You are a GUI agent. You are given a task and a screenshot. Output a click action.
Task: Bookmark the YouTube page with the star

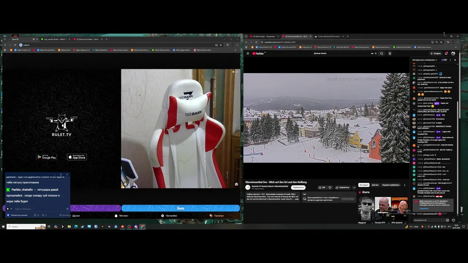pyautogui.click(x=441, y=42)
